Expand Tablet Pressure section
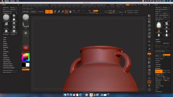 [7, 62]
